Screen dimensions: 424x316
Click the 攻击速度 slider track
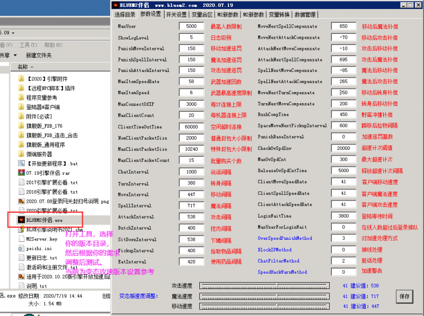pyautogui.click(x=268, y=286)
